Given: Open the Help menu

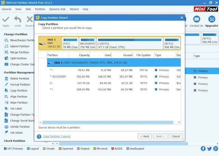Looking at the screenshot, I should point(85,9).
